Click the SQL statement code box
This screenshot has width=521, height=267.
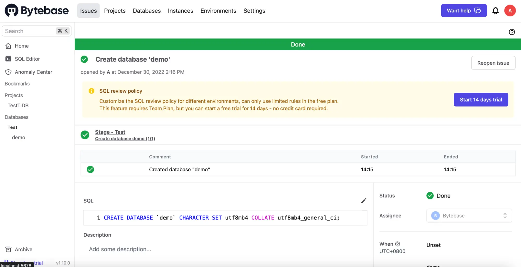[225, 218]
